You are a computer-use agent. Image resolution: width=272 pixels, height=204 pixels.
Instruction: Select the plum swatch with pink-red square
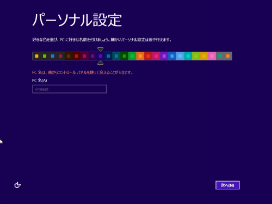coord(84,56)
